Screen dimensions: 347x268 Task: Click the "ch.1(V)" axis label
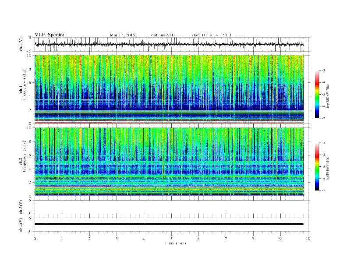(x=21, y=44)
